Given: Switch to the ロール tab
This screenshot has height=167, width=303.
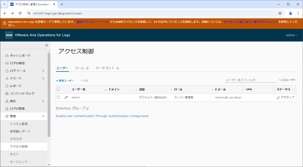Looking at the screenshot, I should click(80, 68).
